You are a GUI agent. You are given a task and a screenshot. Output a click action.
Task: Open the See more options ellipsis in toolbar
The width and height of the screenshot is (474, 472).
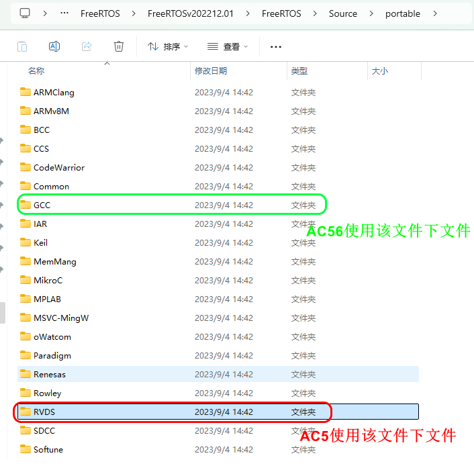tap(276, 47)
